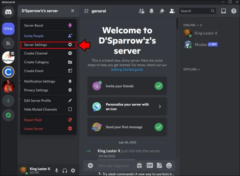The width and height of the screenshot is (240, 176).
Task: Open the Getting Started guide link
Action: pos(127,70)
